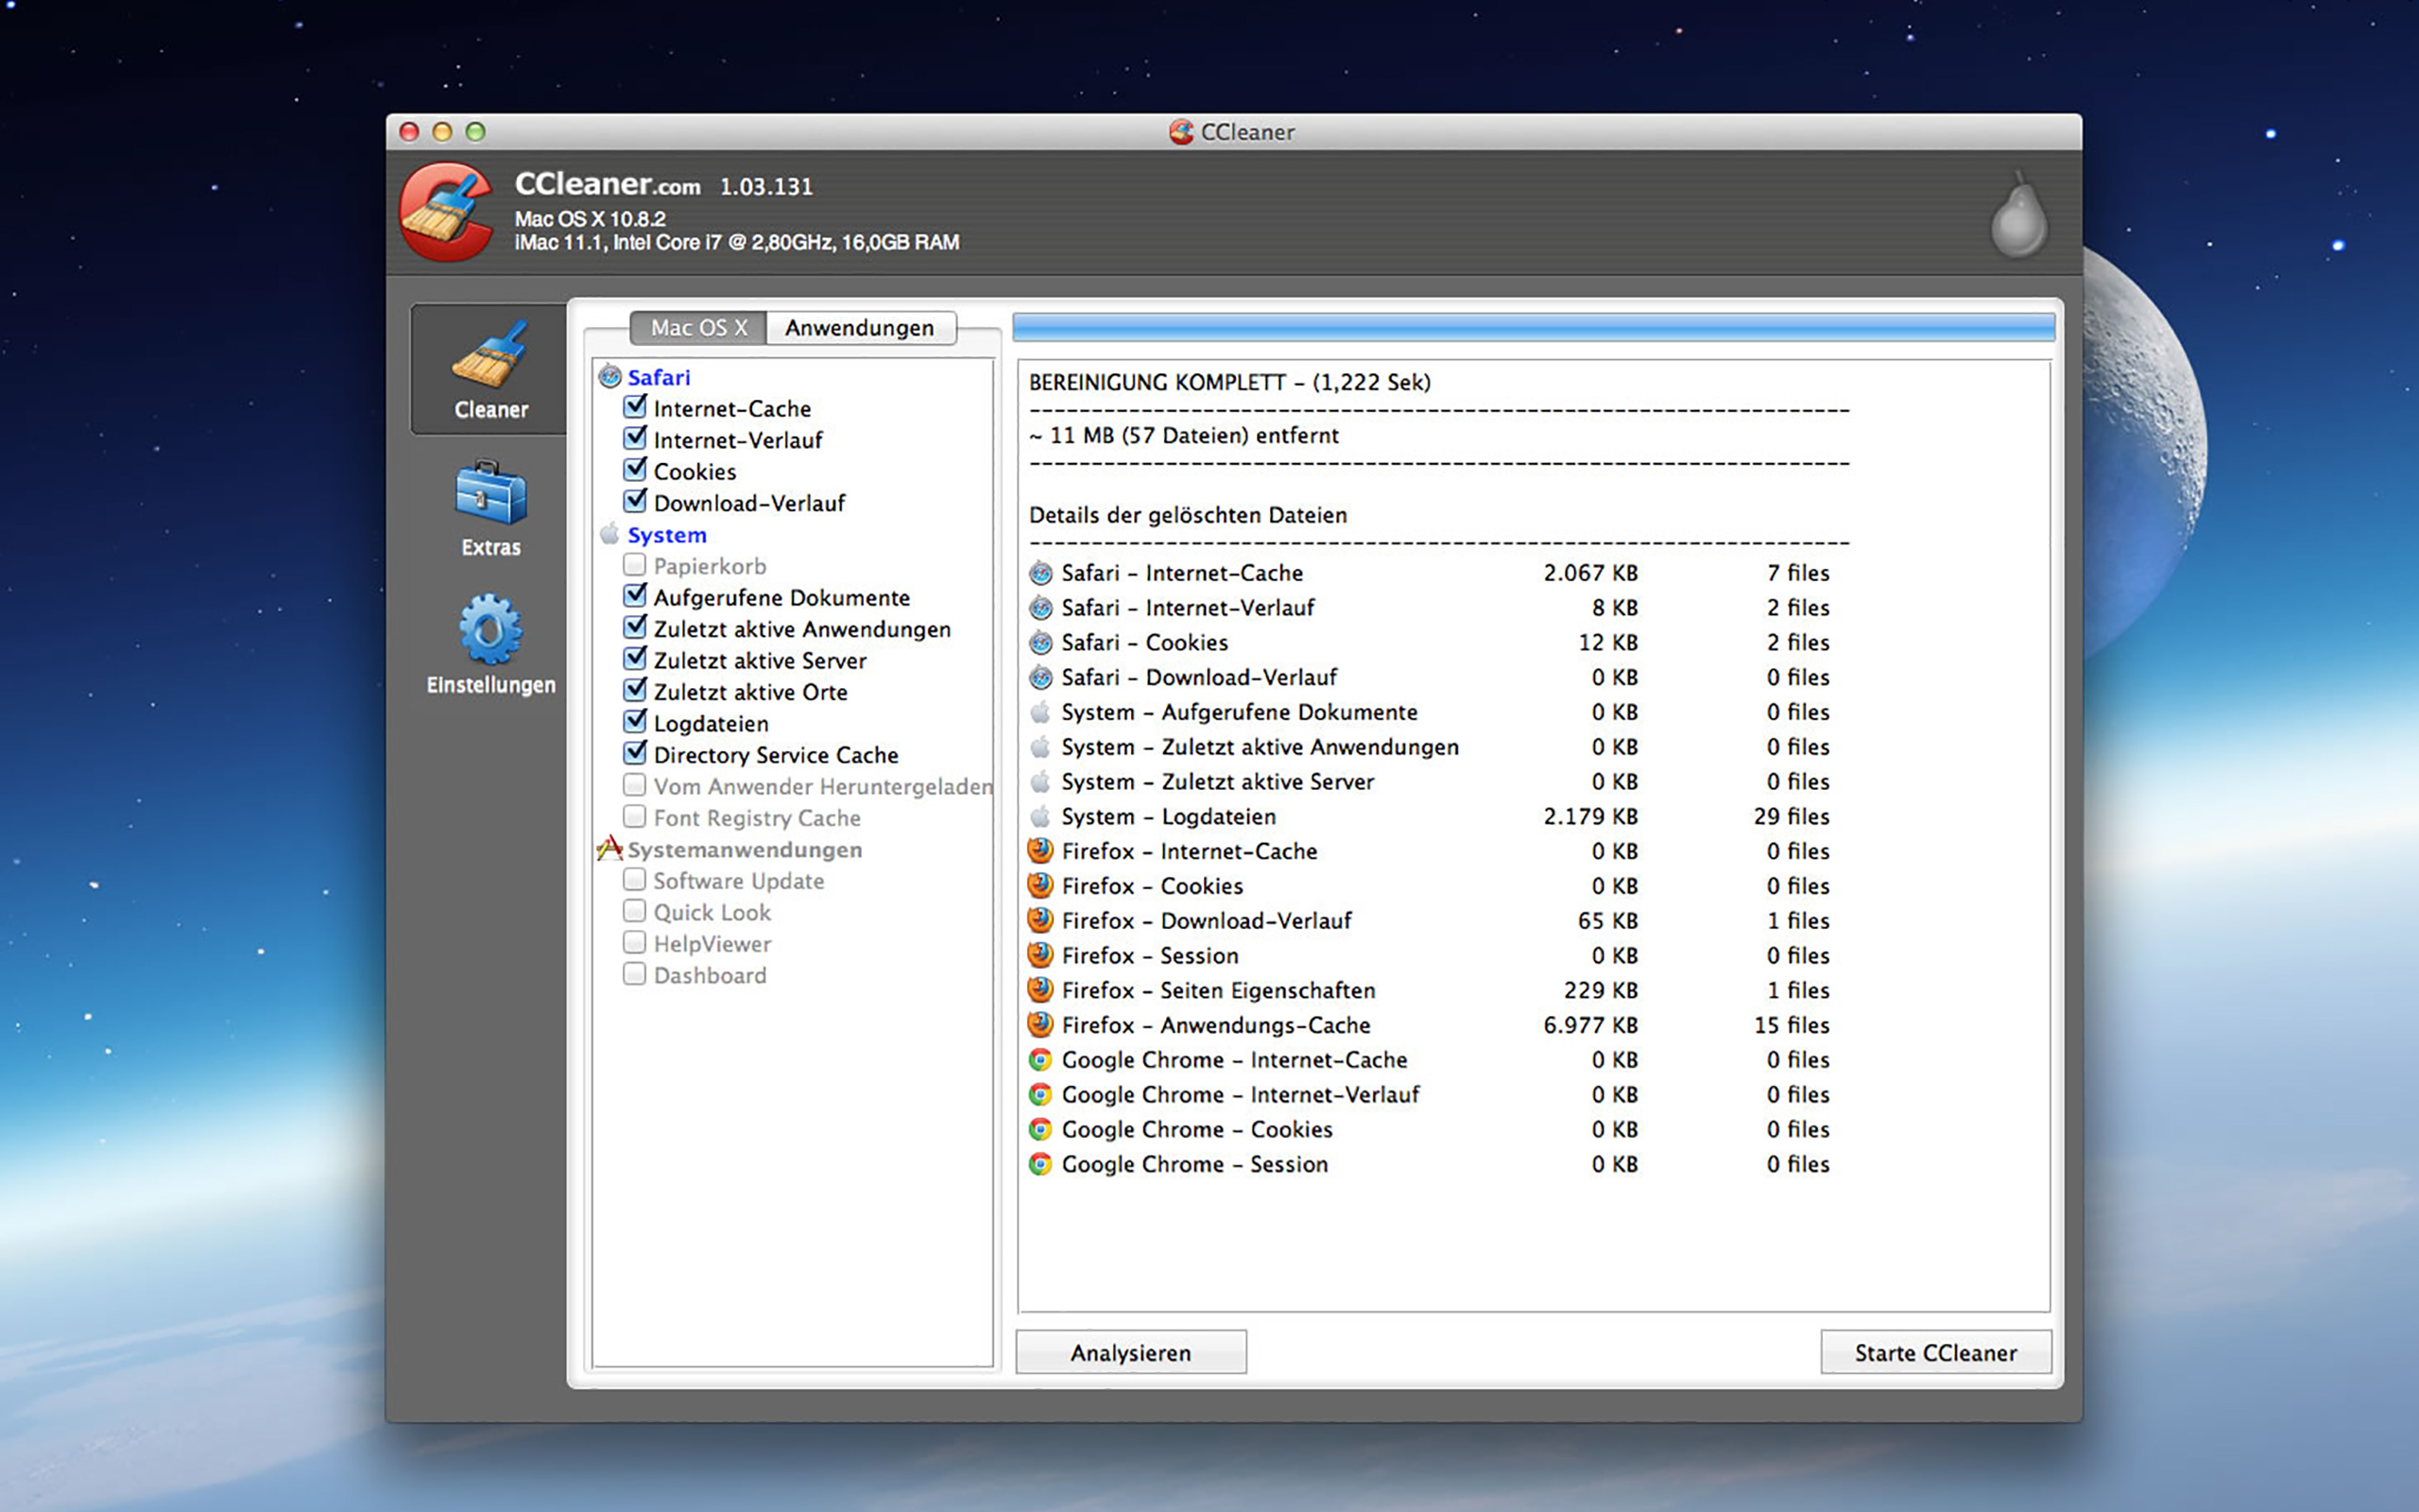Screen dimensions: 2419x1512
Task: Select the Systemanwendungen category heading
Action: click(745, 850)
